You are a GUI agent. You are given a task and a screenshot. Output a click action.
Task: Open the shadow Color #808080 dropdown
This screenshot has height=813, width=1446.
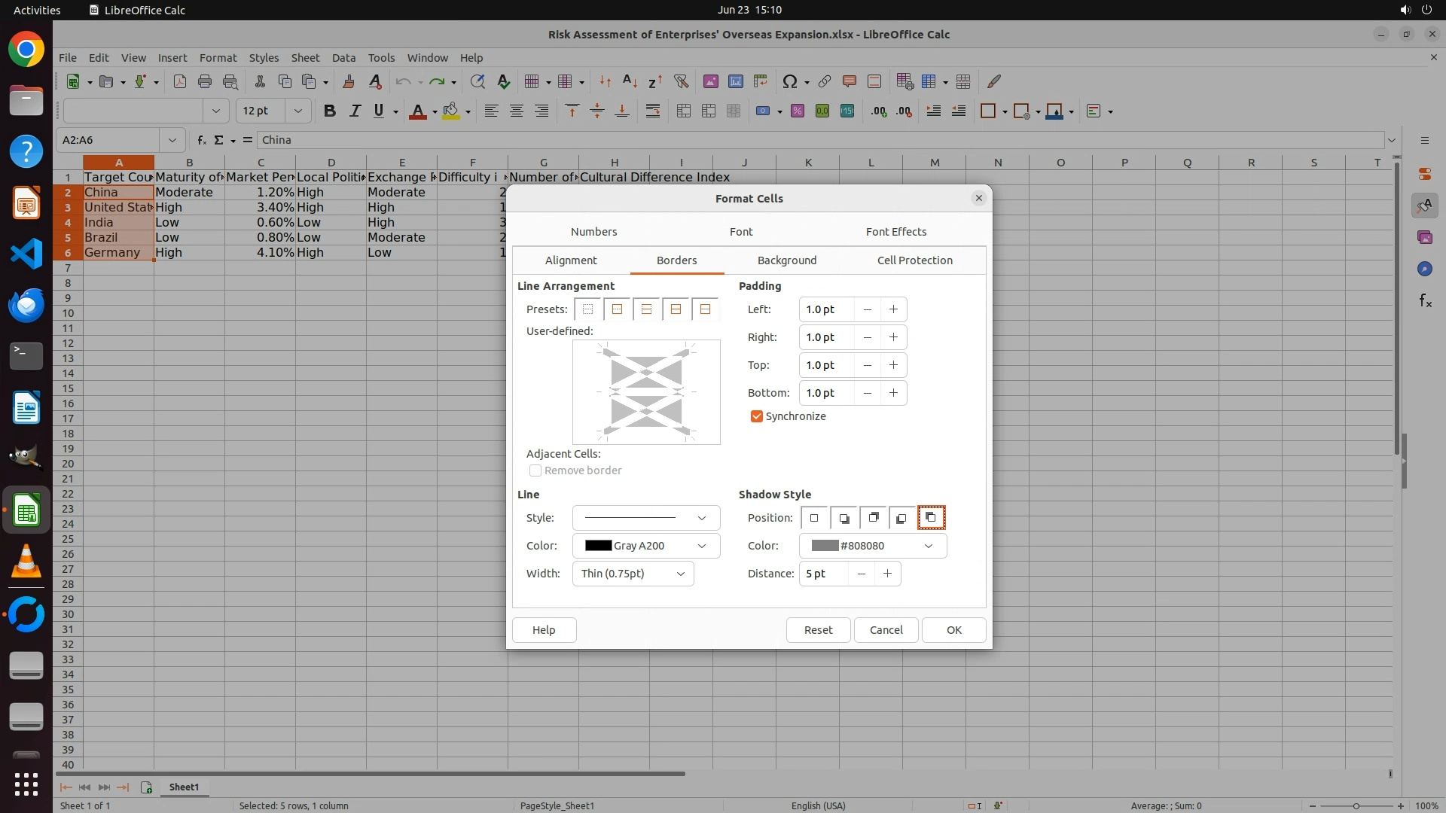[x=872, y=546]
